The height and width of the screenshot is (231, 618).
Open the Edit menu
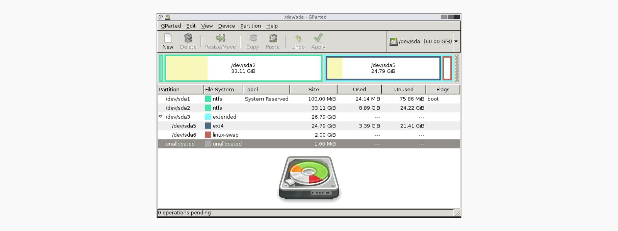pyautogui.click(x=191, y=26)
